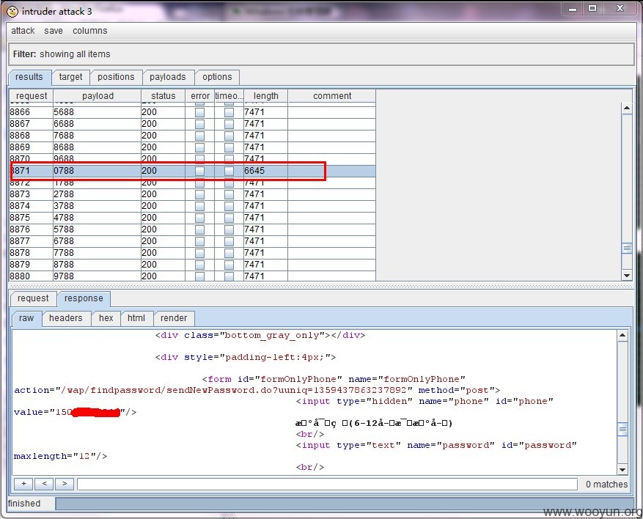
Task: Toggle error checkbox for request 8868
Action: point(199,136)
